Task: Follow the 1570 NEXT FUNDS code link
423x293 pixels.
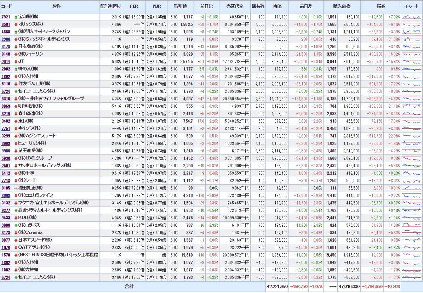Action: 6,255
